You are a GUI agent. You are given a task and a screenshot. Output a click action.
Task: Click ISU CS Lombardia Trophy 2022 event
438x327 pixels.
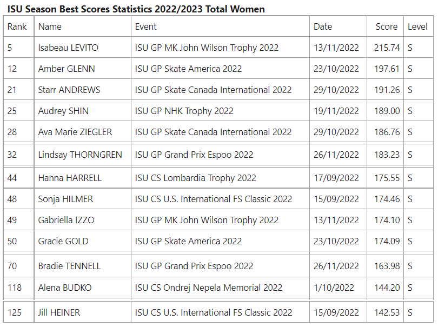(196, 178)
